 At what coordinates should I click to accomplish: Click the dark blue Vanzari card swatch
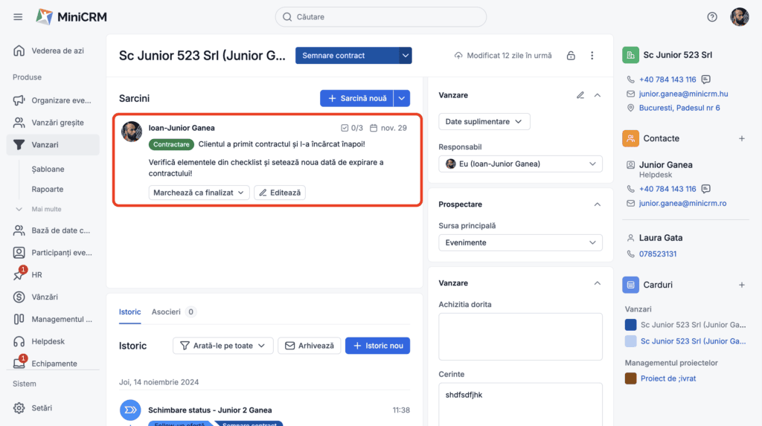[x=630, y=325]
